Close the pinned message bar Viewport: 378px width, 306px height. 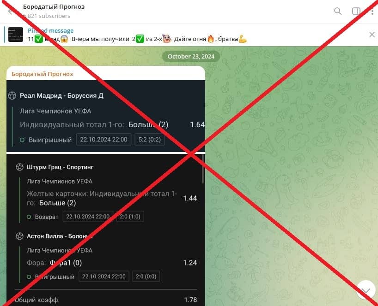(372, 35)
